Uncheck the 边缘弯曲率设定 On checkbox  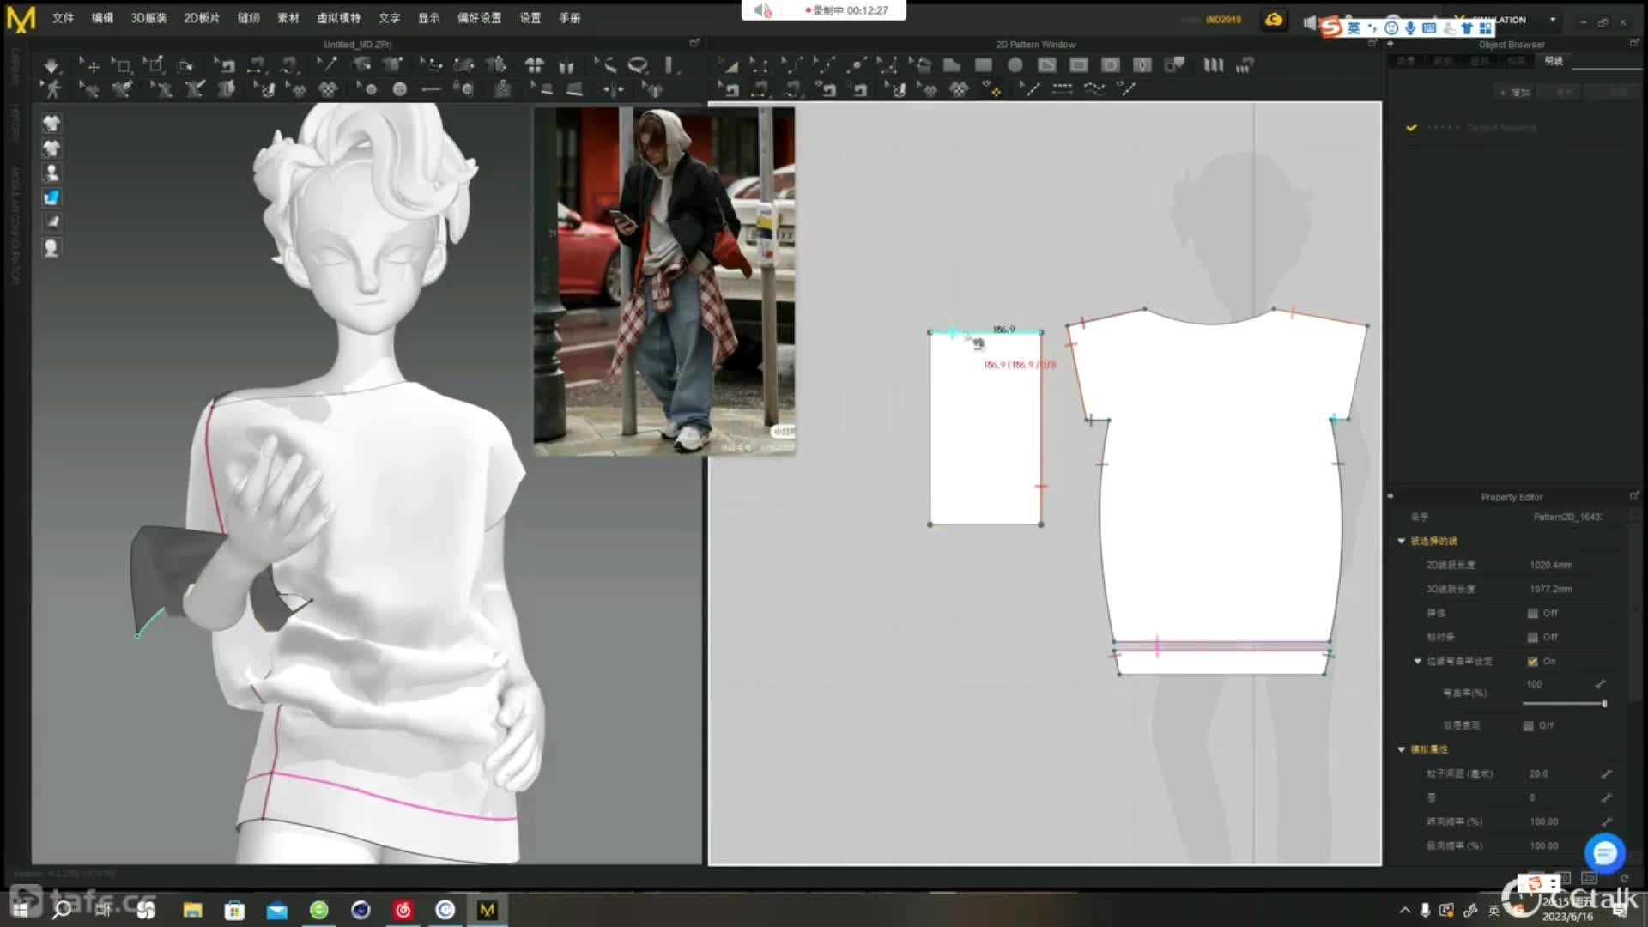1532,661
